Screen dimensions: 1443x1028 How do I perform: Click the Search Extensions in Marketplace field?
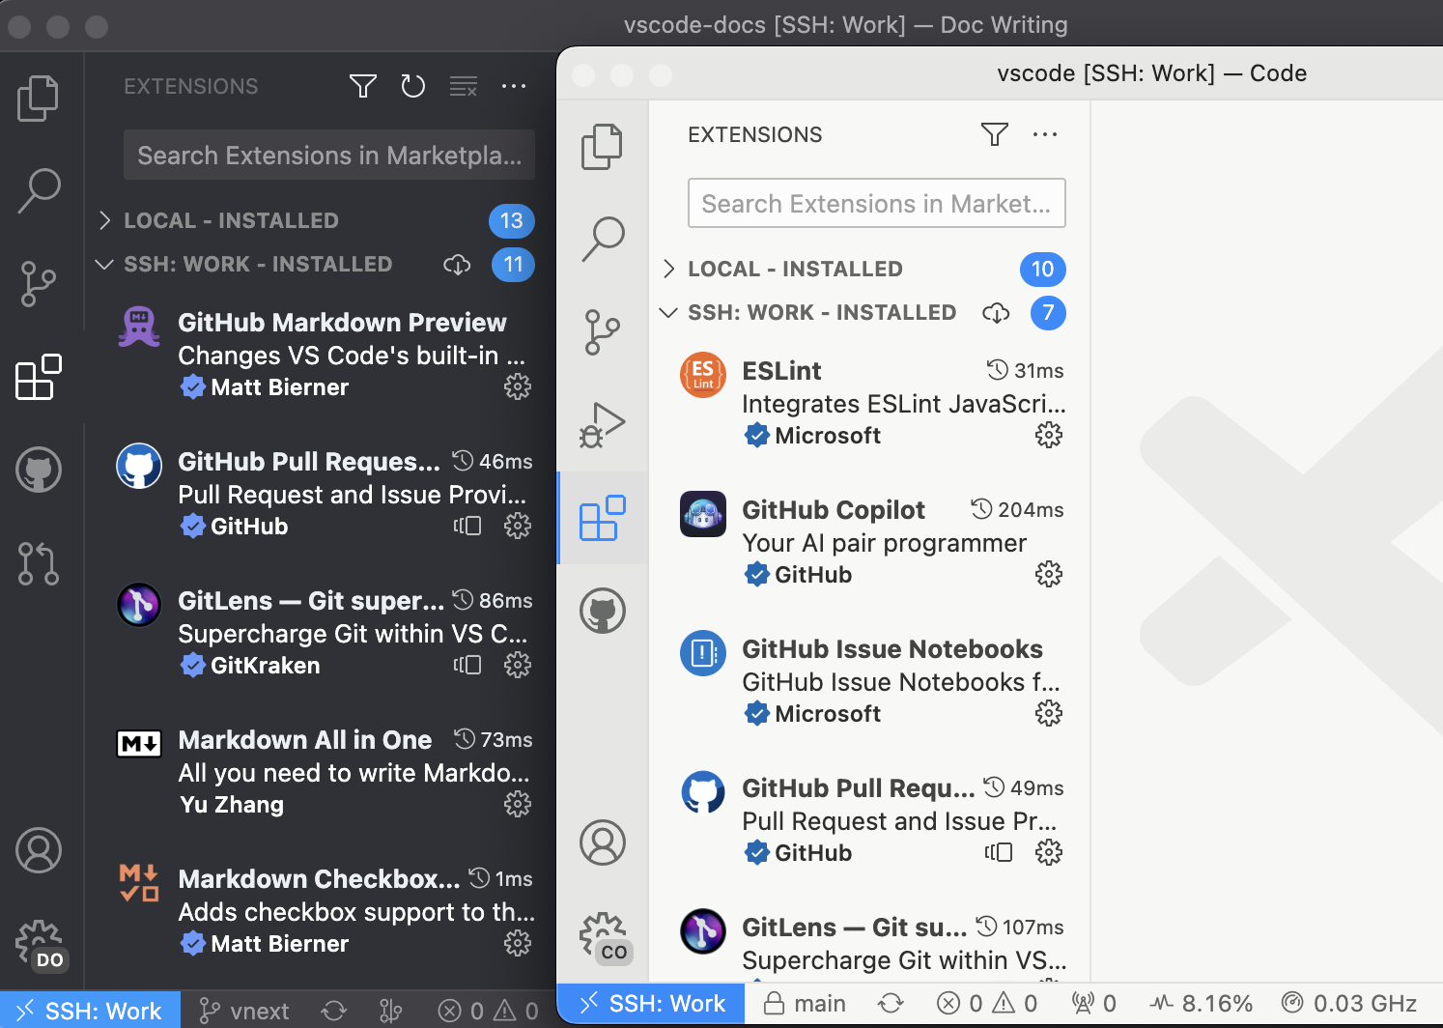(x=875, y=203)
